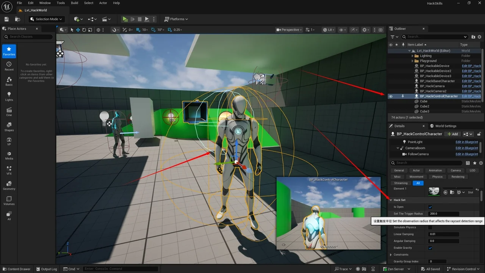Image resolution: width=485 pixels, height=273 pixels.
Task: Toggle visibility eye for BP_HackControlCharacter
Action: tap(391, 96)
